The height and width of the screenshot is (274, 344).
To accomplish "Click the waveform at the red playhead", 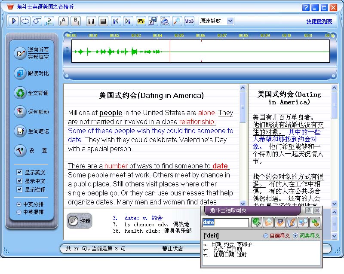I will (x=170, y=52).
